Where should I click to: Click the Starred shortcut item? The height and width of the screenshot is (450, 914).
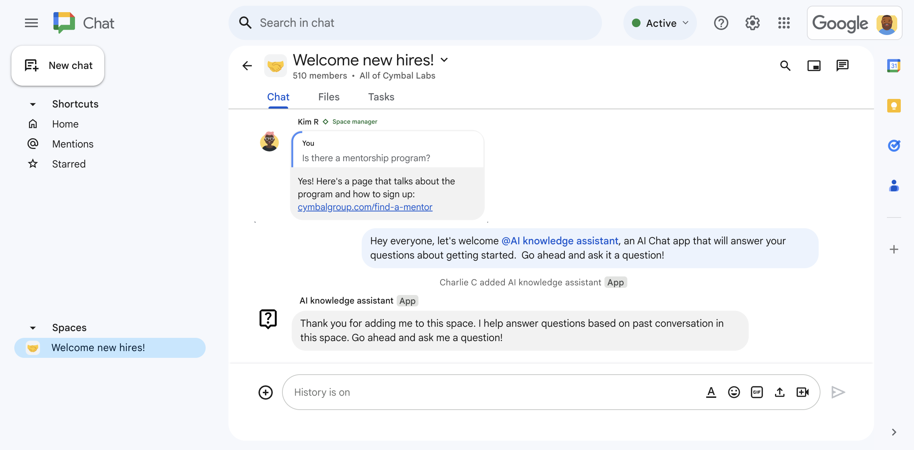click(x=68, y=163)
